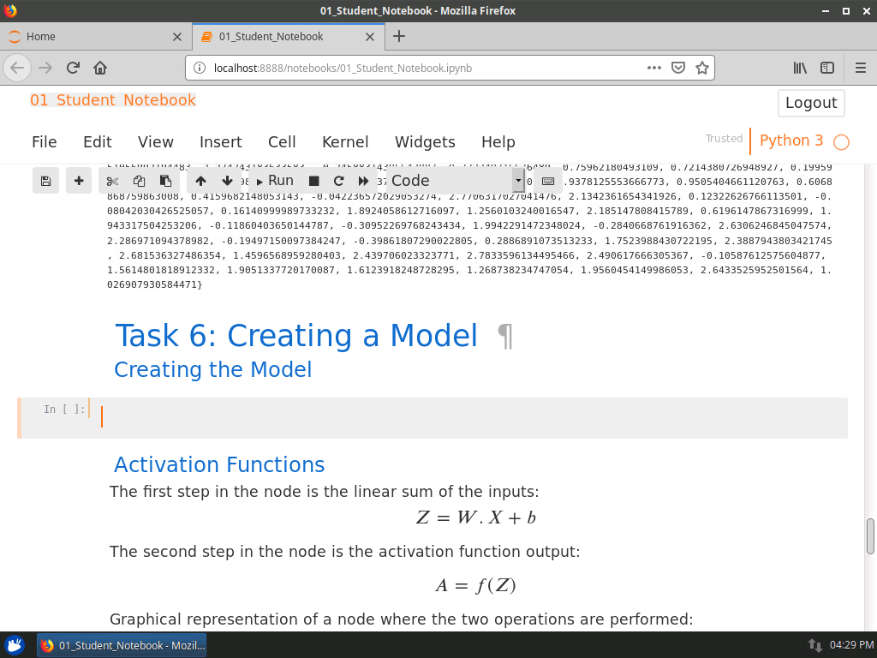Open the Kernel menu
The width and height of the screenshot is (877, 658).
[345, 142]
